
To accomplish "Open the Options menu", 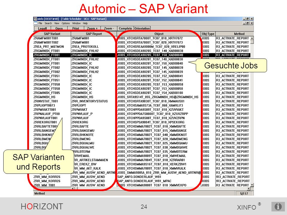I will pos(65,23).
